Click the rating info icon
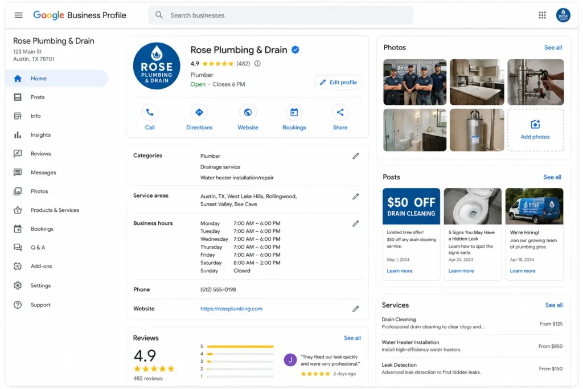This screenshot has width=583, height=389. (x=257, y=64)
